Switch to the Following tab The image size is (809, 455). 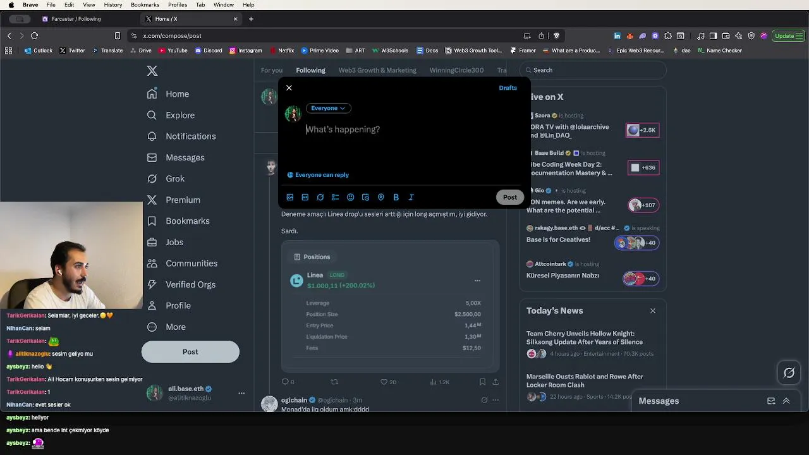tap(310, 70)
